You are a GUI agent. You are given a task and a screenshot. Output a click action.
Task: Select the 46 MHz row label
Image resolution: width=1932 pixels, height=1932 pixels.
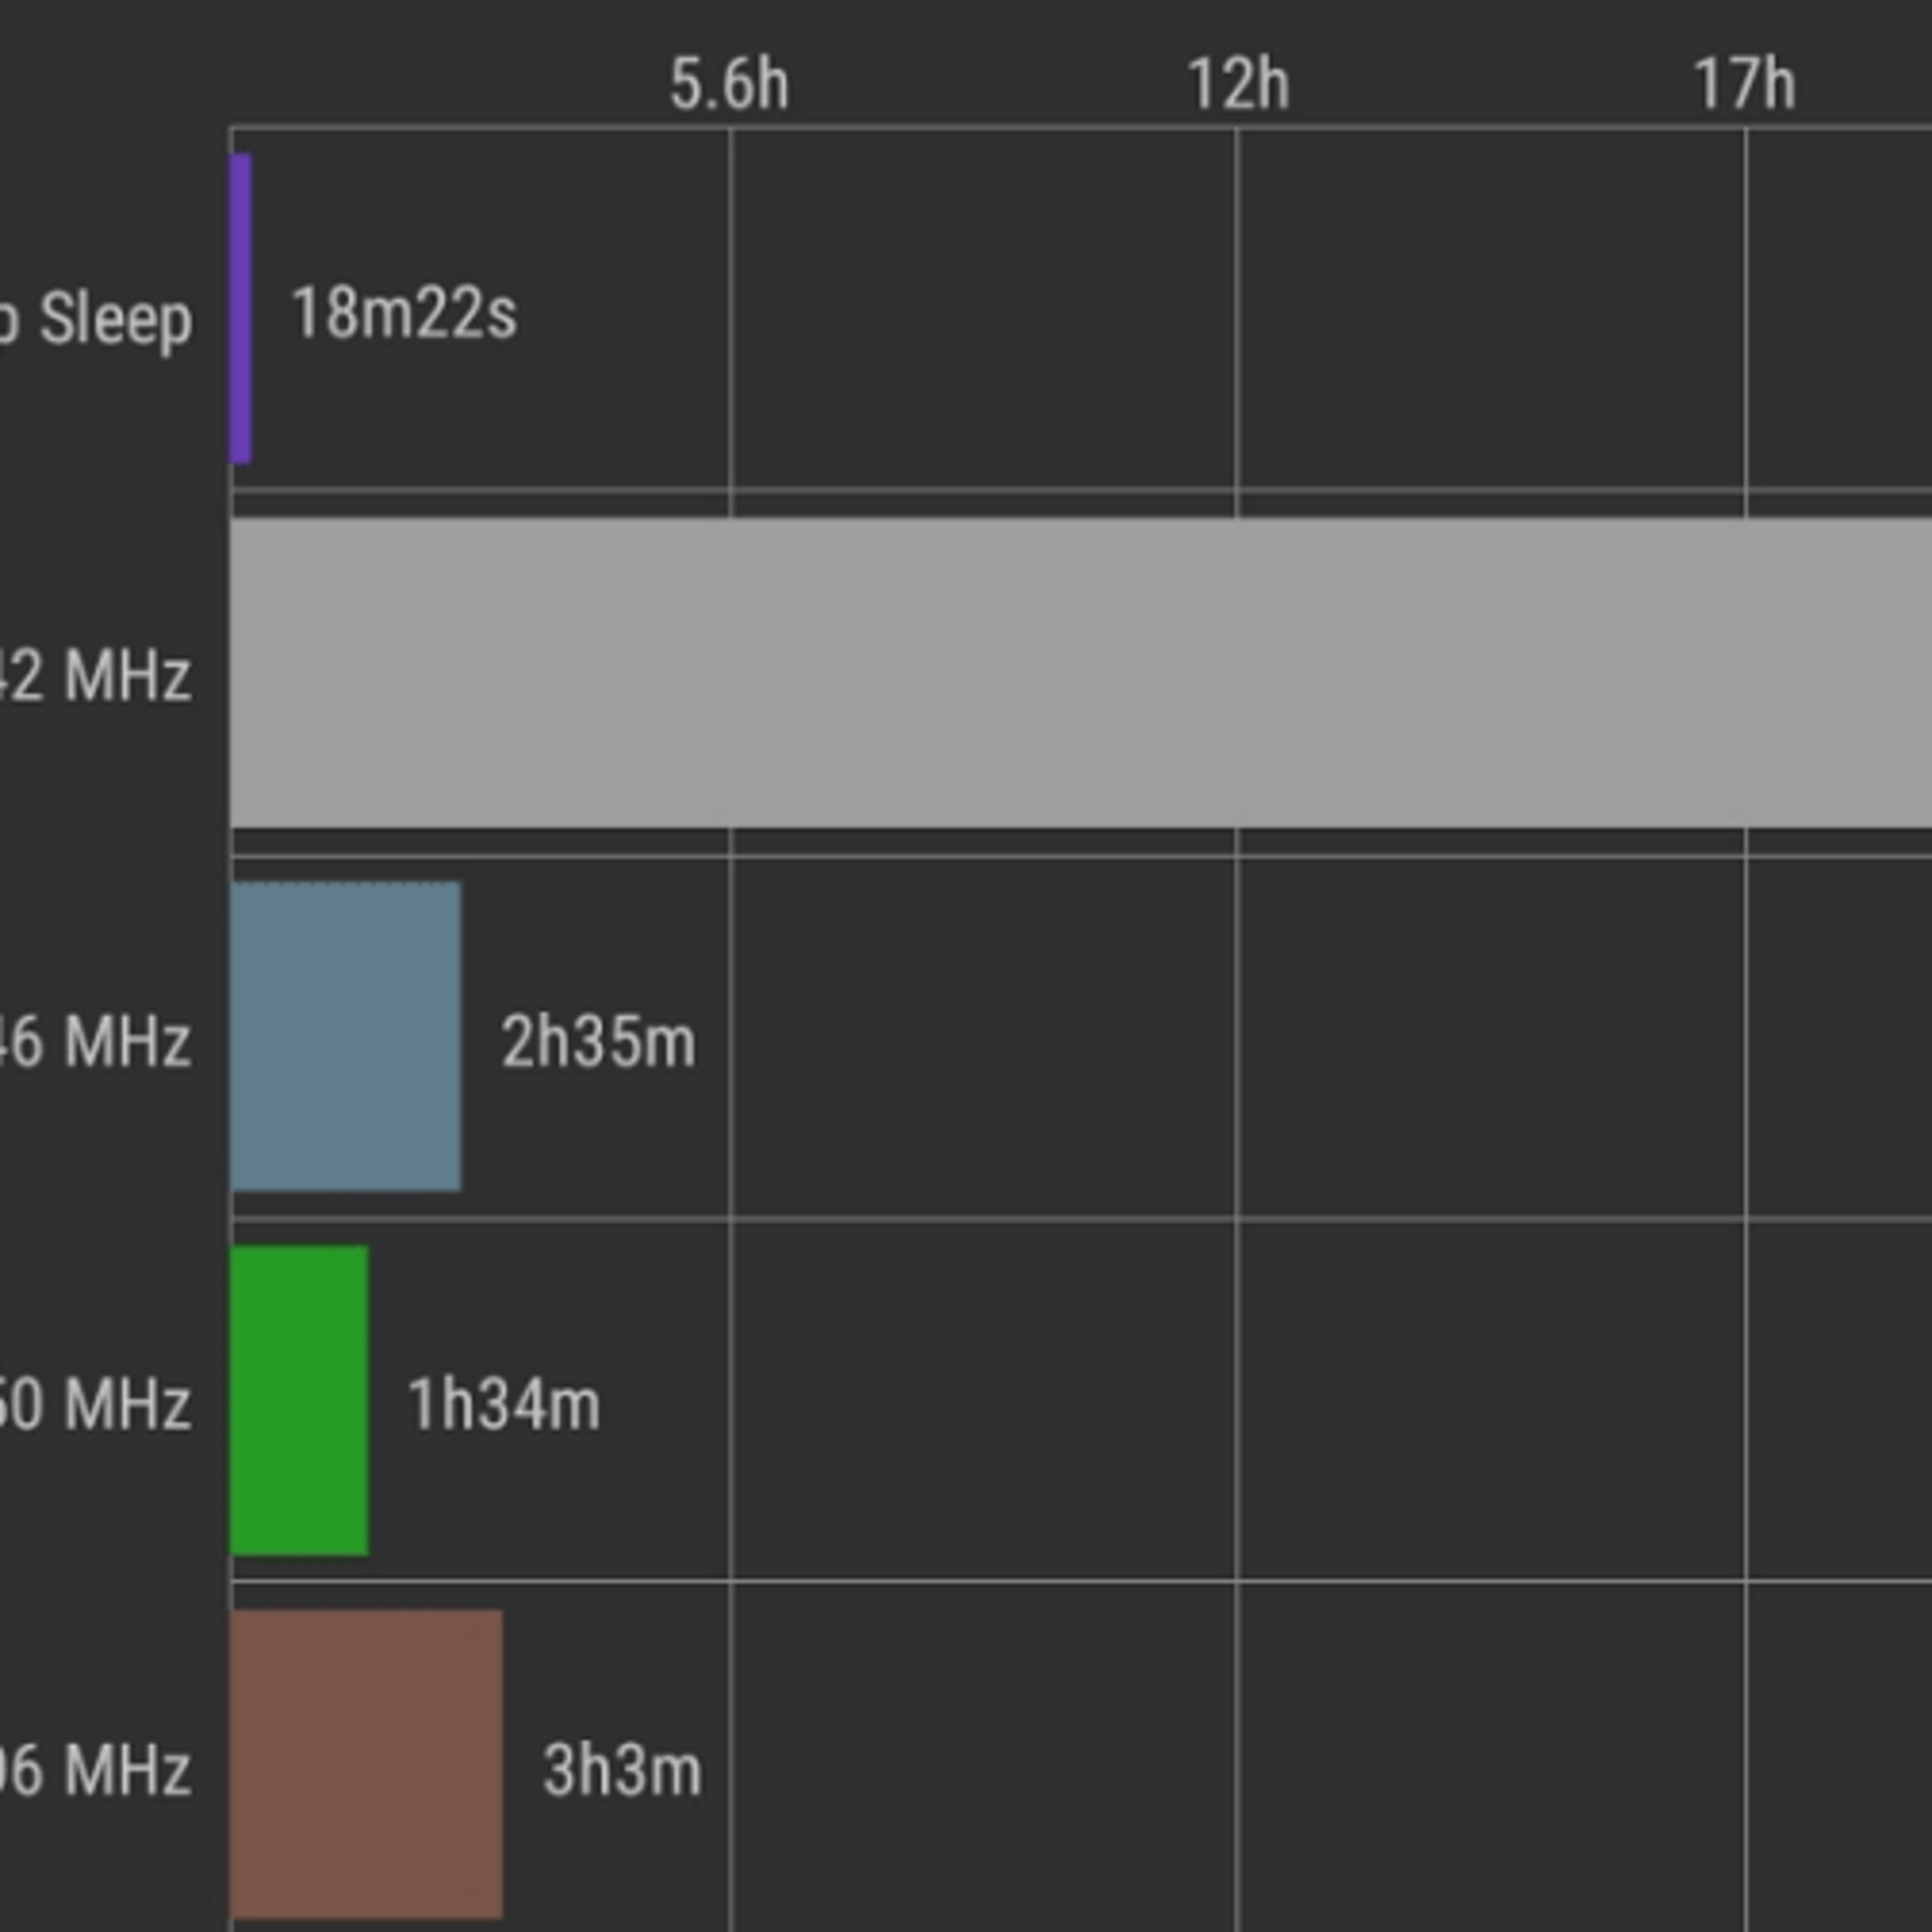(x=96, y=1041)
